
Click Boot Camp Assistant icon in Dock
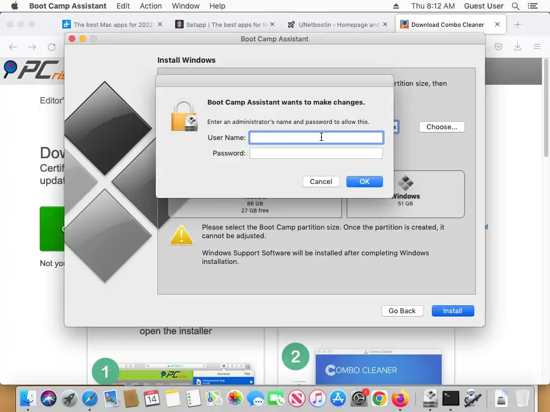pos(430,399)
